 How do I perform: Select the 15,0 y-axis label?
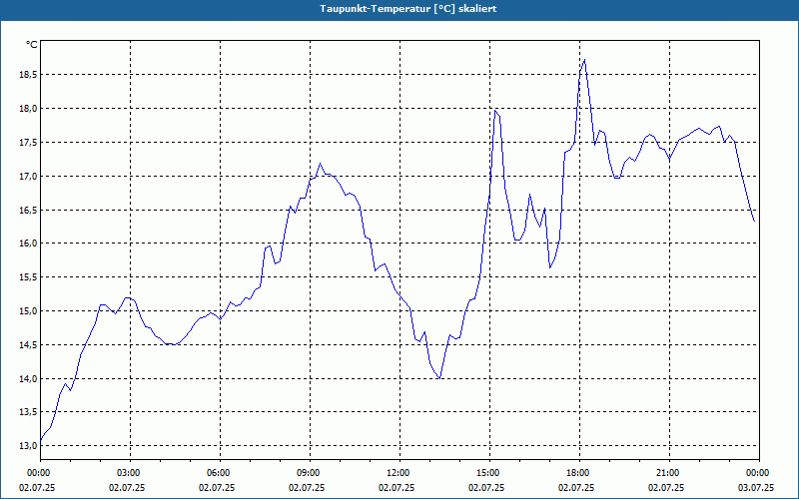coord(29,311)
